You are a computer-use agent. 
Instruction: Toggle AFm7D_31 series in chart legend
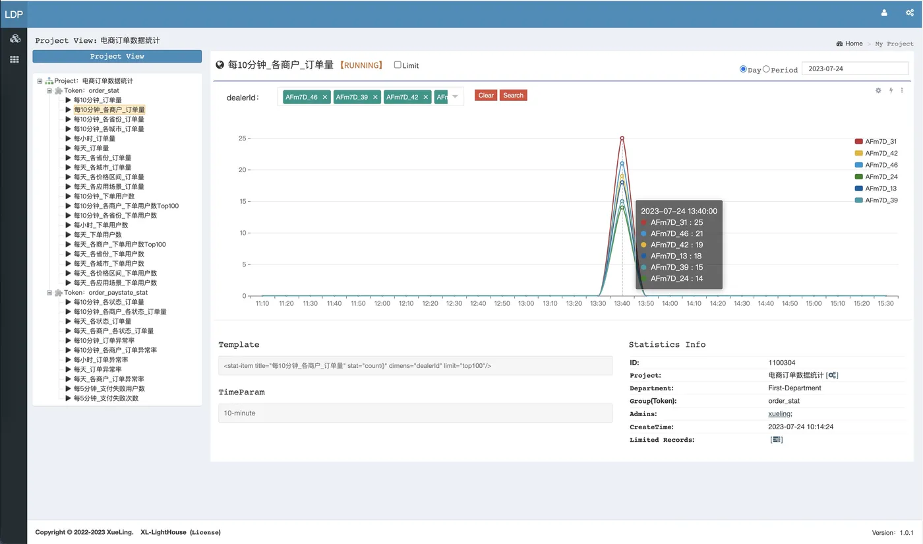[876, 141]
